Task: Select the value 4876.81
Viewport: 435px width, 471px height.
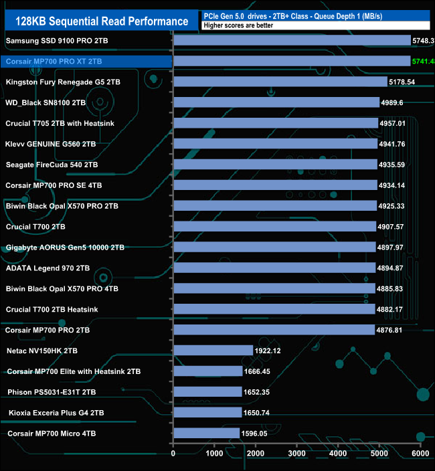Action: [x=389, y=331]
